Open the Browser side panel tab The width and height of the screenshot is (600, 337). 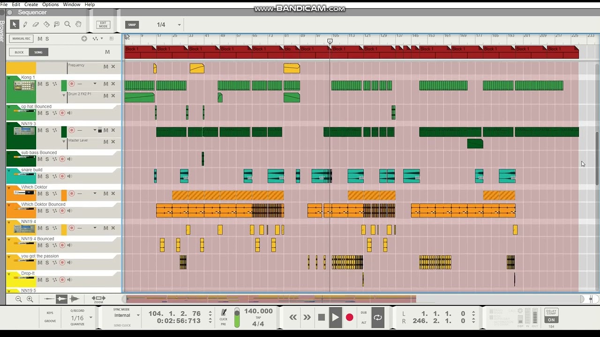pos(2,31)
